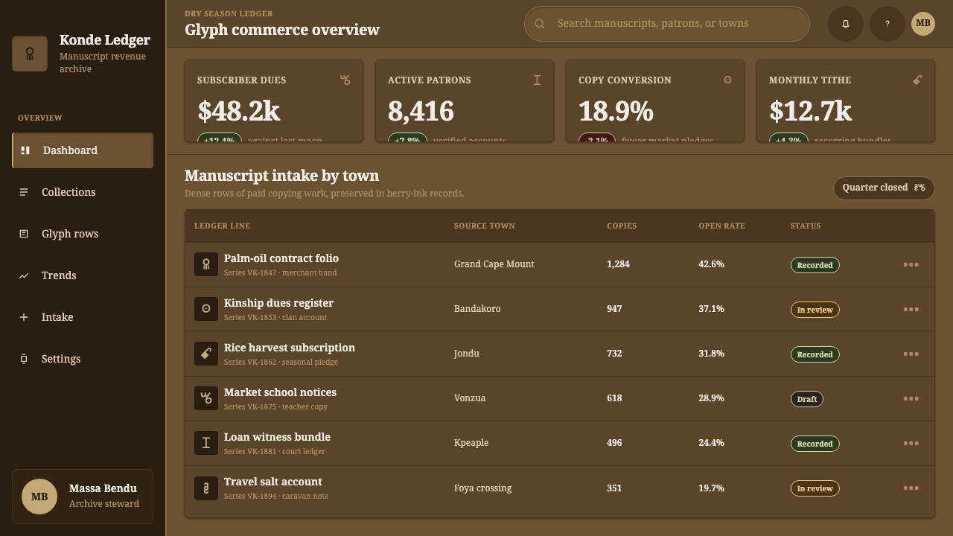Click the $12.7k Monthly Tithe value
The height and width of the screenshot is (536, 953).
(x=810, y=111)
